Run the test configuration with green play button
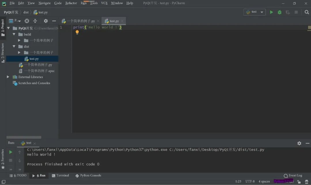Image resolution: width=311 pixels, height=185 pixels. tap(271, 12)
